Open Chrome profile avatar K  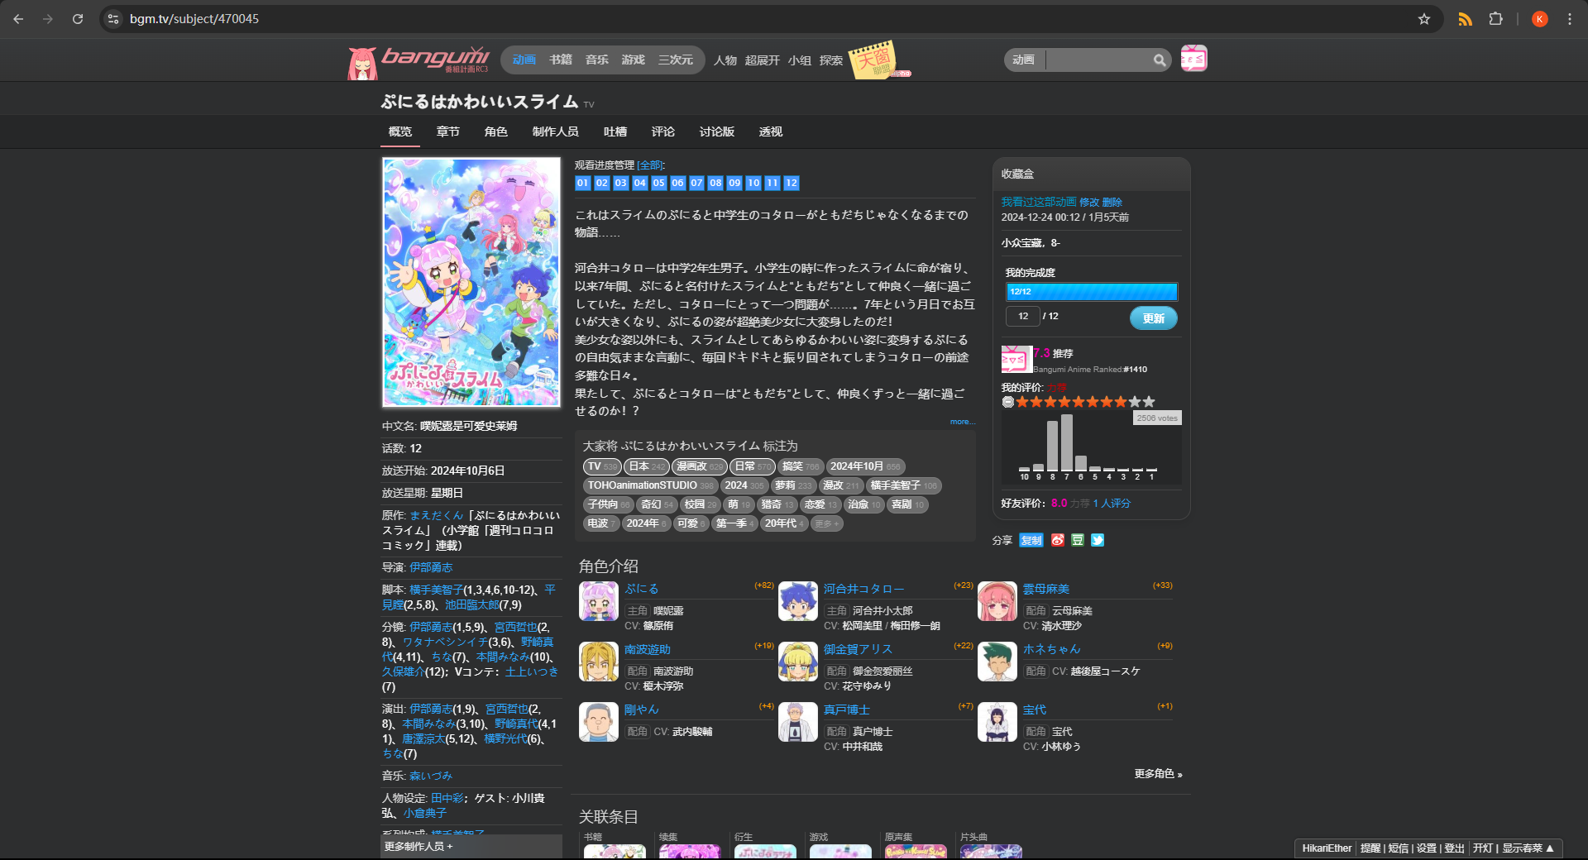[1539, 19]
